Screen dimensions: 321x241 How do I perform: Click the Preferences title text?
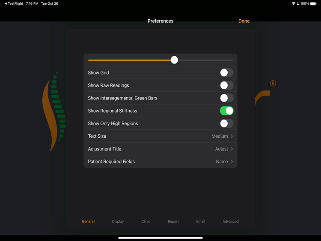(160, 21)
